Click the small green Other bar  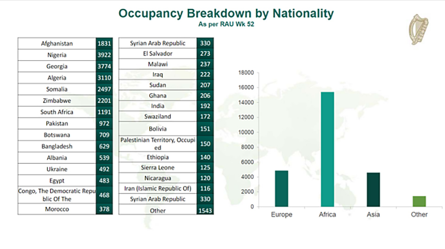tap(419, 201)
